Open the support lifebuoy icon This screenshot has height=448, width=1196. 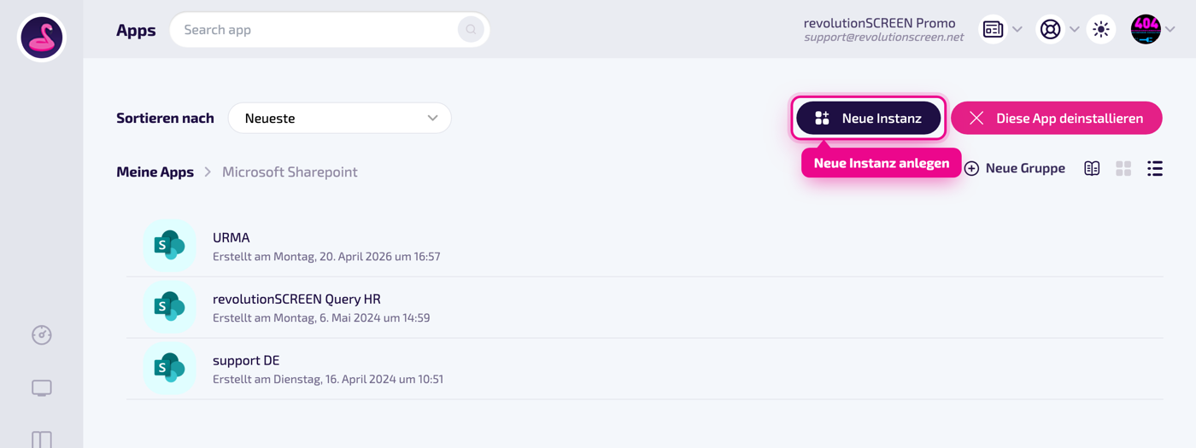click(x=1050, y=30)
